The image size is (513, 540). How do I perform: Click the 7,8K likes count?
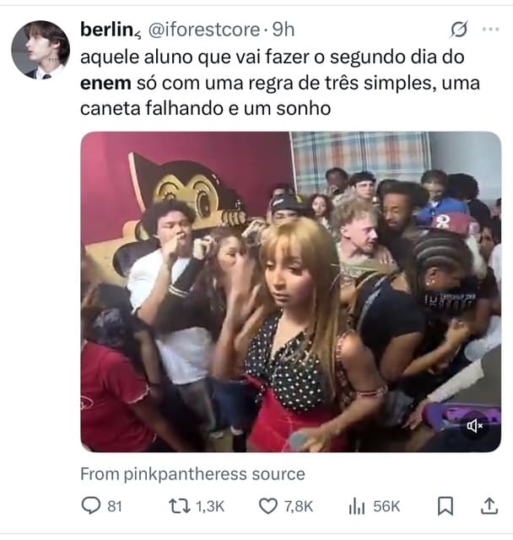(298, 505)
